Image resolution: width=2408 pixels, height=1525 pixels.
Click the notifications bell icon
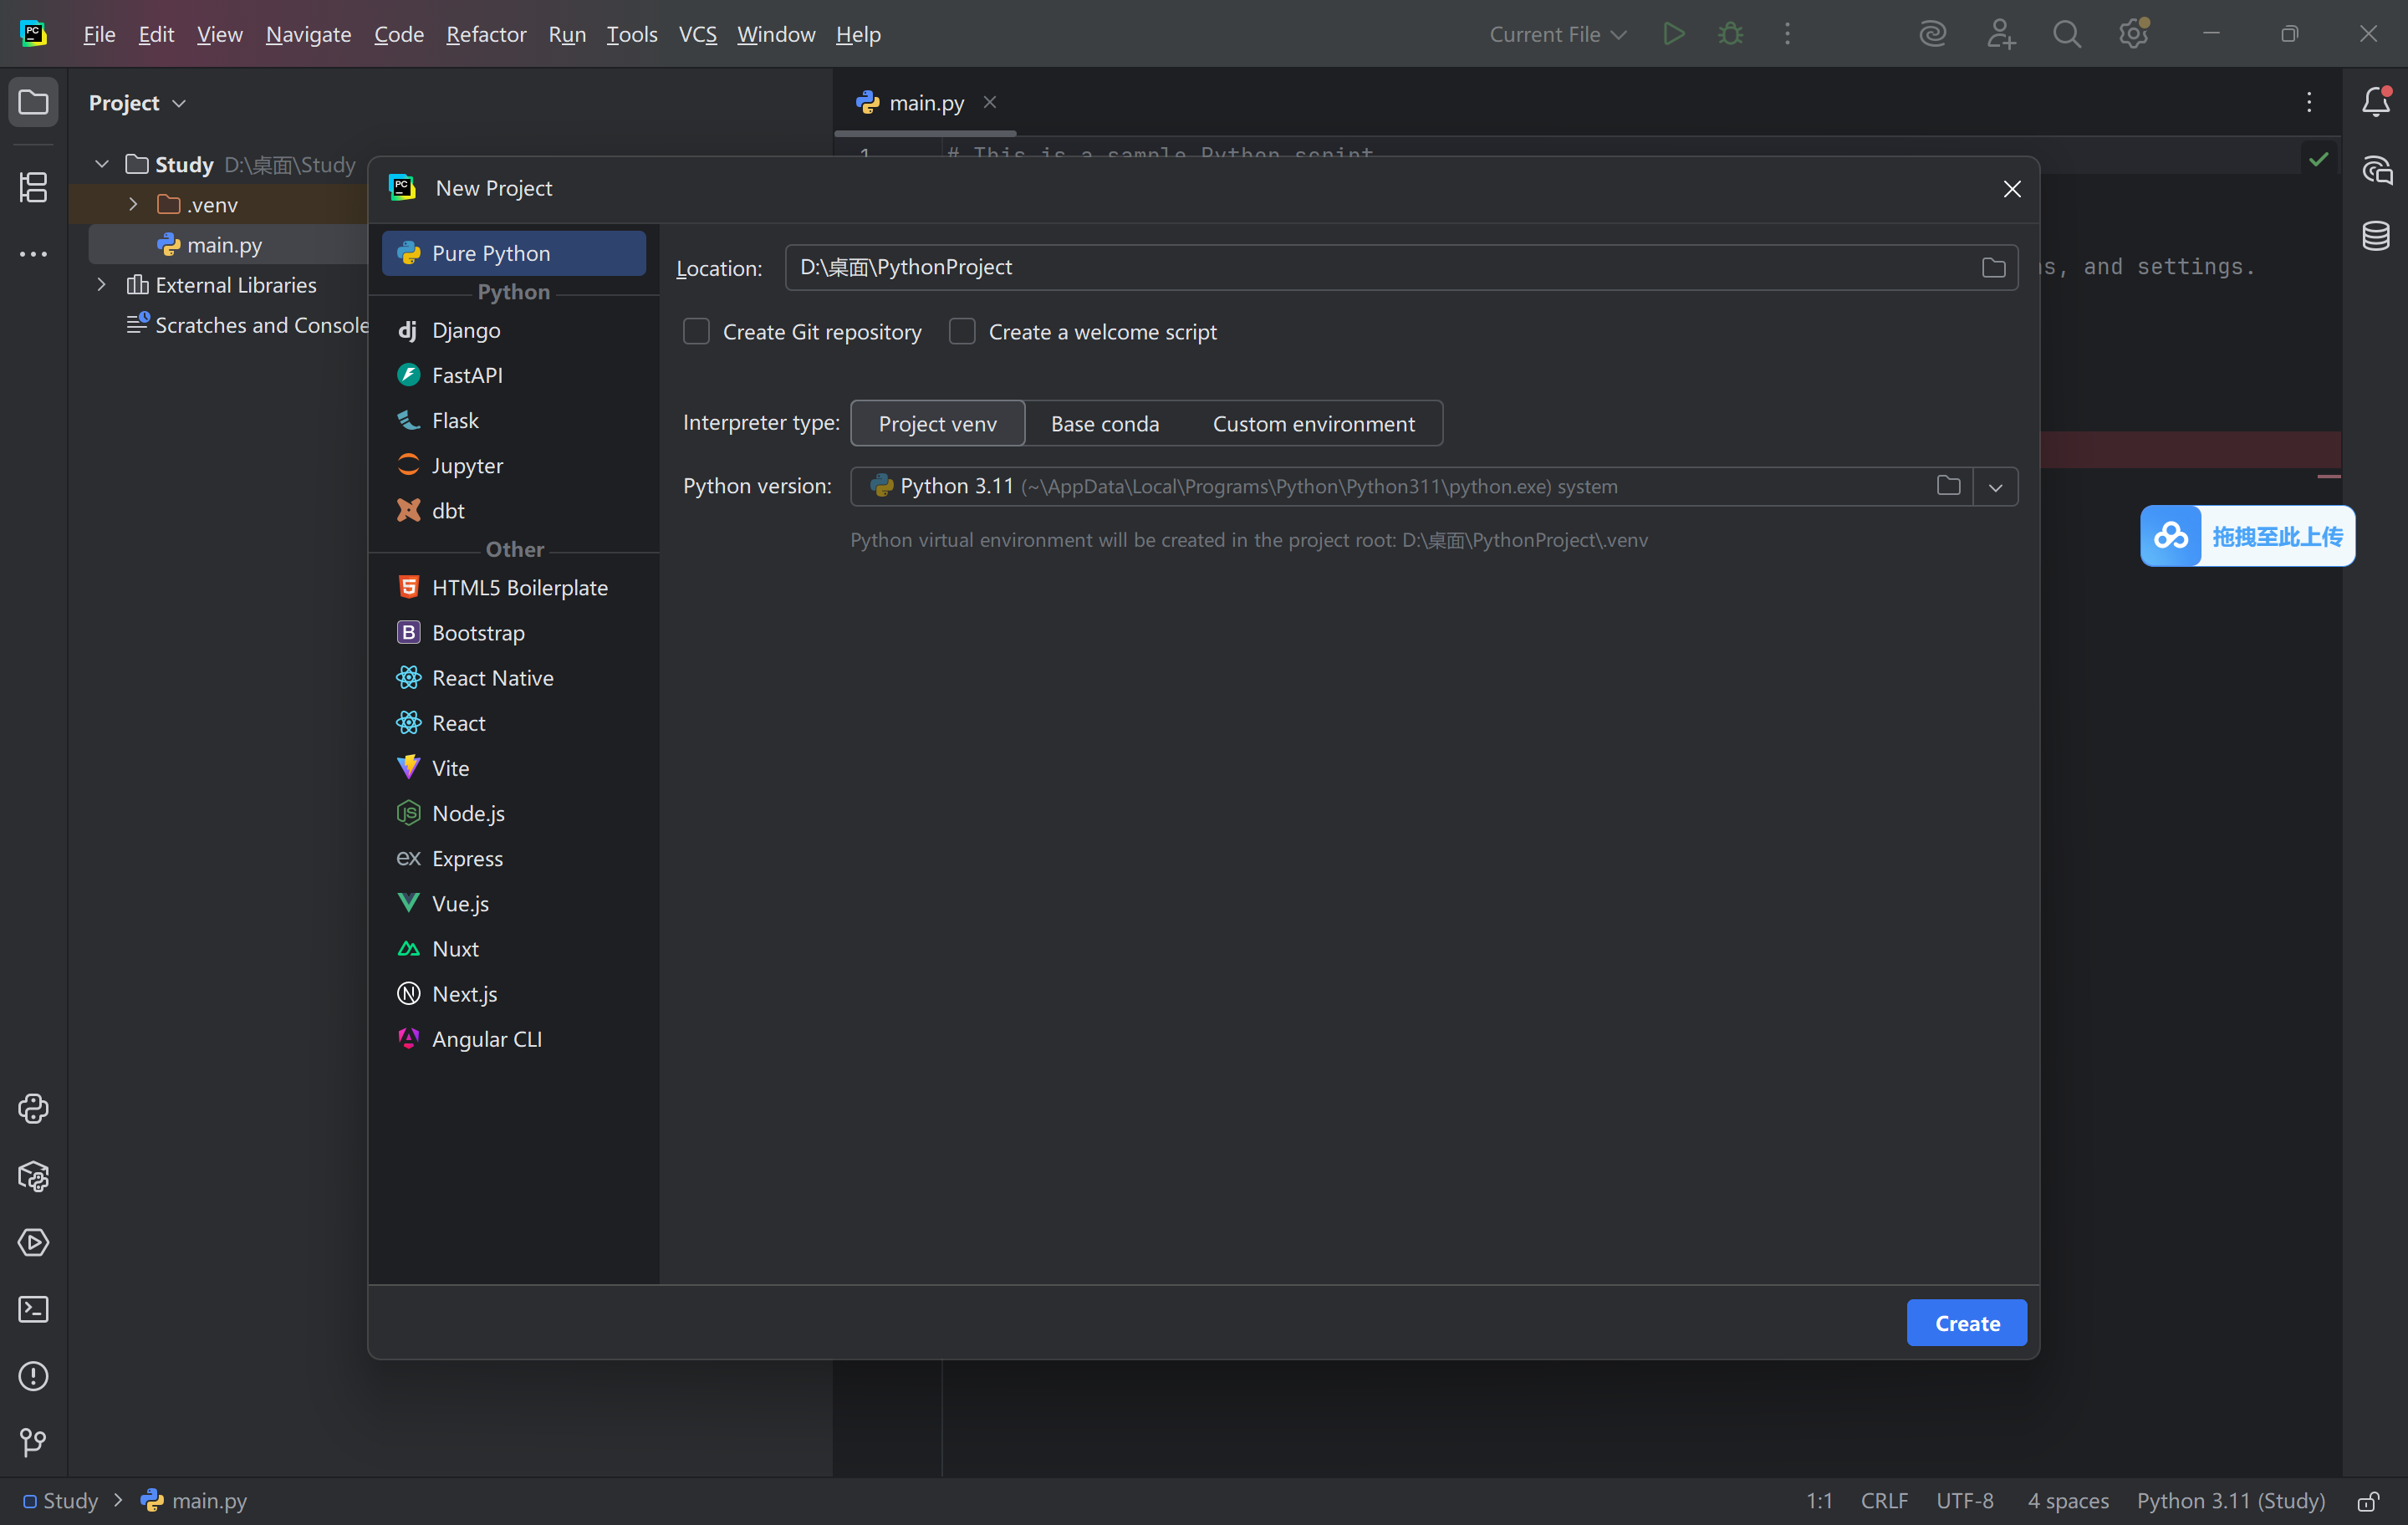2376,101
